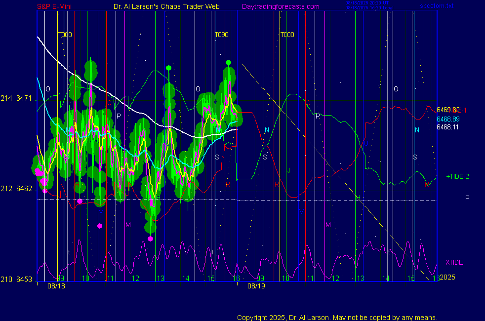The width and height of the screenshot is (485, 321).
Task: Select the XTIDE line label
Action: [454, 262]
